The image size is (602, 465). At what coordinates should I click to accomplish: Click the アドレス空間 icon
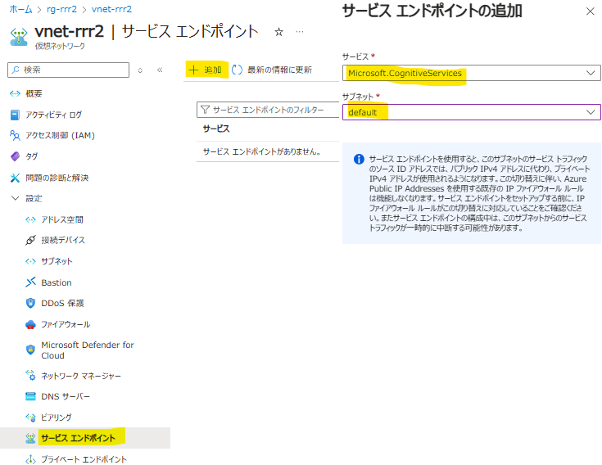(30, 219)
